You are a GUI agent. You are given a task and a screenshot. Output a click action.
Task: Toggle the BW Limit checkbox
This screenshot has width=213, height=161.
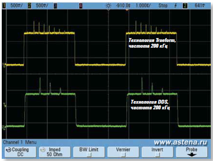pyautogui.click(x=89, y=154)
